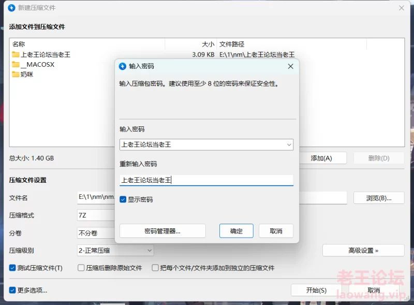Click the app logo in 新建压缩文件 title bar
414x305 pixels.
(11, 8)
